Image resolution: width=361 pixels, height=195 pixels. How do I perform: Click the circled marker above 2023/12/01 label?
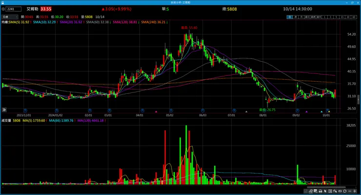click(x=25, y=110)
